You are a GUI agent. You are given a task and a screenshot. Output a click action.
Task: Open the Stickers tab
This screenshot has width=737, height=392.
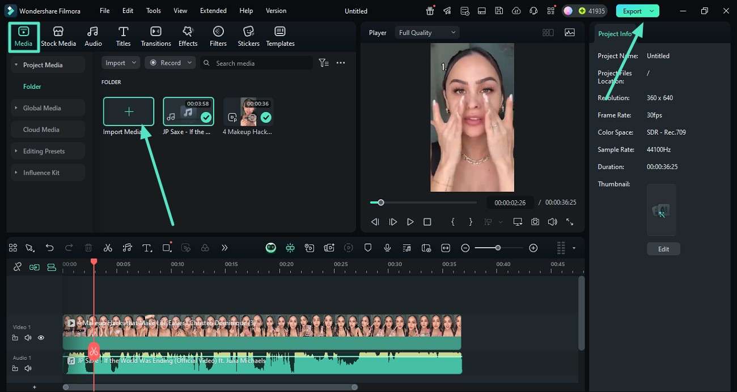pyautogui.click(x=248, y=37)
